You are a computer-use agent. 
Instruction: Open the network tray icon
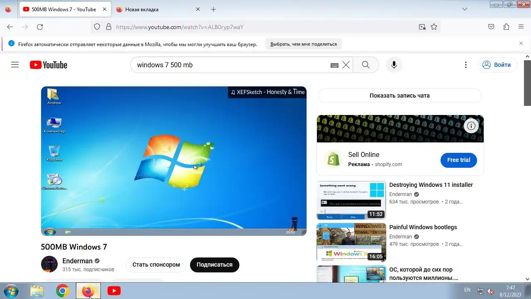coord(480,291)
